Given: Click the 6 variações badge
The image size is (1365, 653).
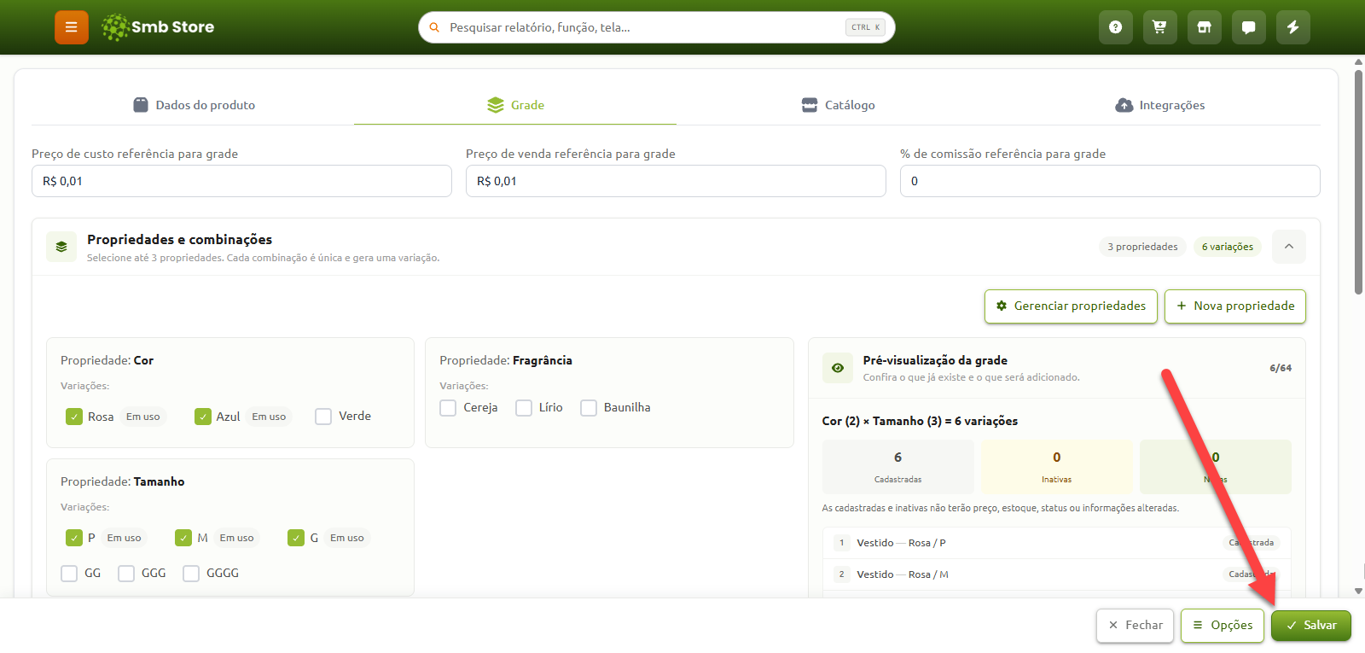Looking at the screenshot, I should [x=1228, y=247].
